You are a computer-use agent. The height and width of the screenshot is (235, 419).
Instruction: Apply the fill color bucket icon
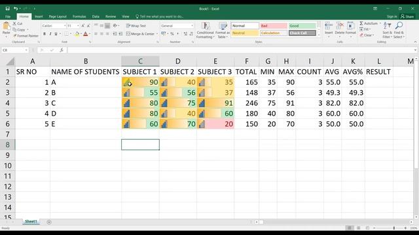[77, 34]
